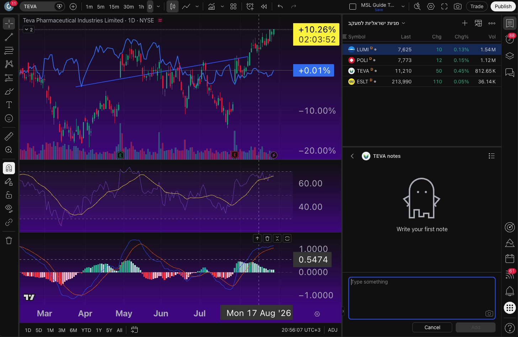Toggle hide all drawings eye icon
The image size is (518, 337).
(x=9, y=208)
